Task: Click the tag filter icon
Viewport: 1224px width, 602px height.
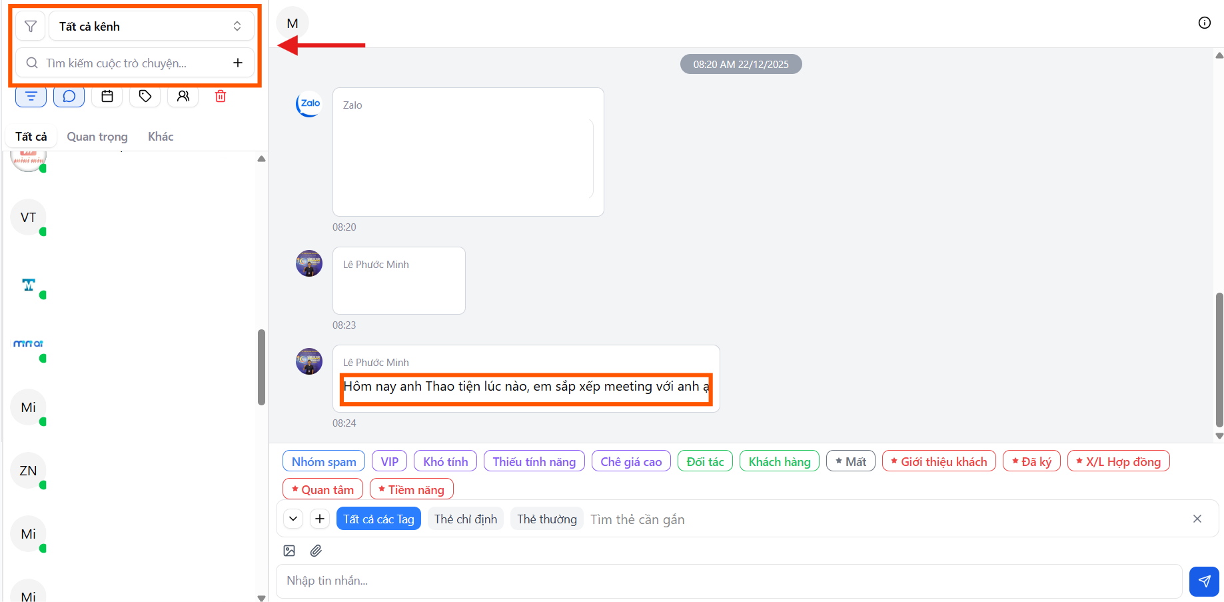Action: pos(145,97)
